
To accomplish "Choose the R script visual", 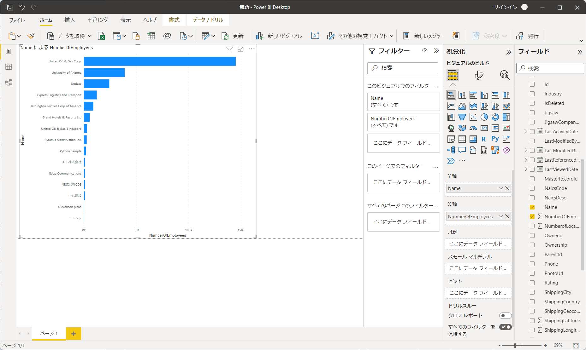I will [x=484, y=139].
